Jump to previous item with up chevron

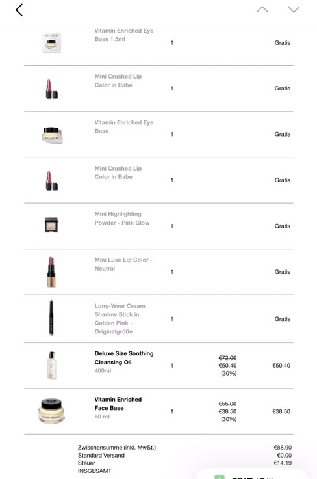pos(262,10)
